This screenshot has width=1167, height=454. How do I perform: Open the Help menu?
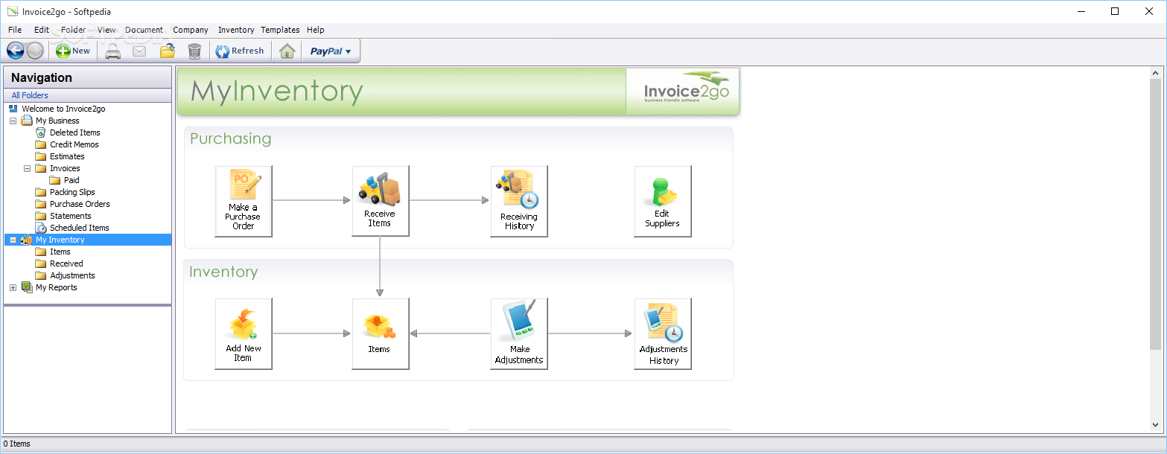316,30
